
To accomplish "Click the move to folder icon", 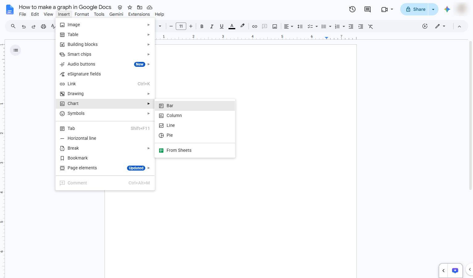I will coord(140,7).
